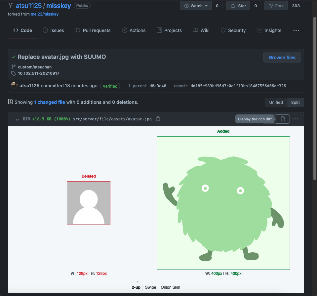Select Onion Skin image comparison mode

(170, 287)
